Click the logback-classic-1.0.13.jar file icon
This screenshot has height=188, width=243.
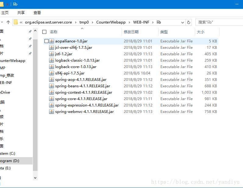[x=52, y=60]
